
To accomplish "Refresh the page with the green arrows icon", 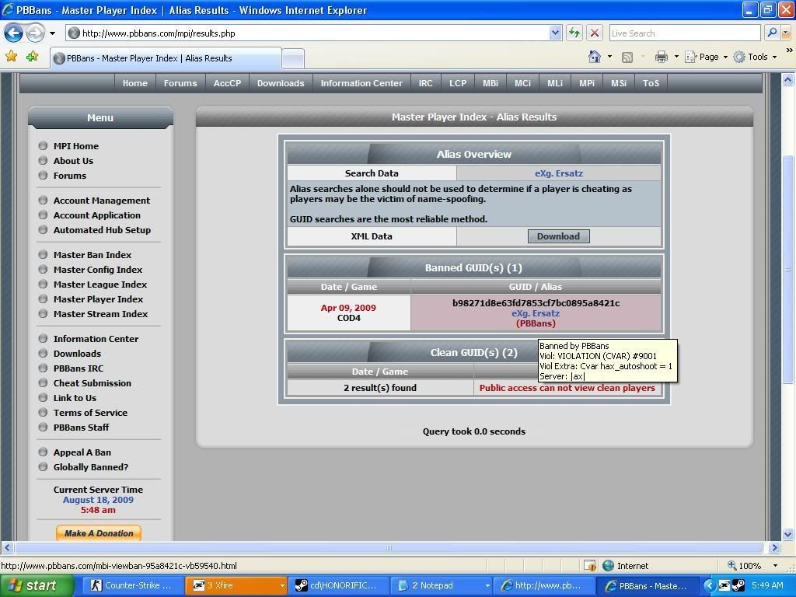I will click(x=574, y=33).
